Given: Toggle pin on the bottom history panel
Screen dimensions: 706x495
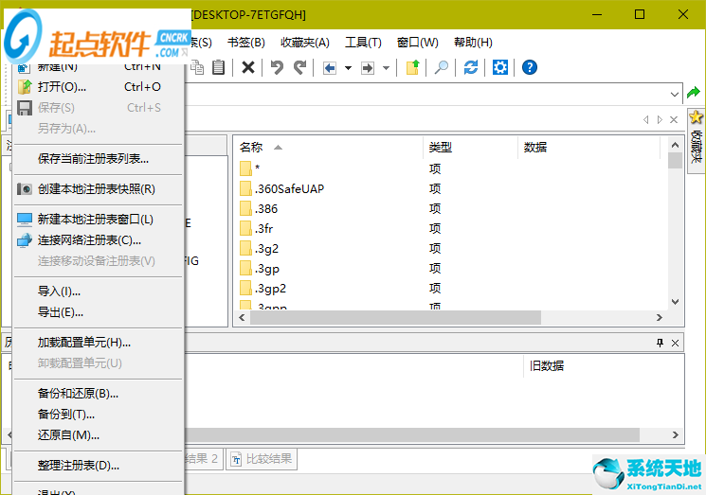Looking at the screenshot, I should coord(661,343).
